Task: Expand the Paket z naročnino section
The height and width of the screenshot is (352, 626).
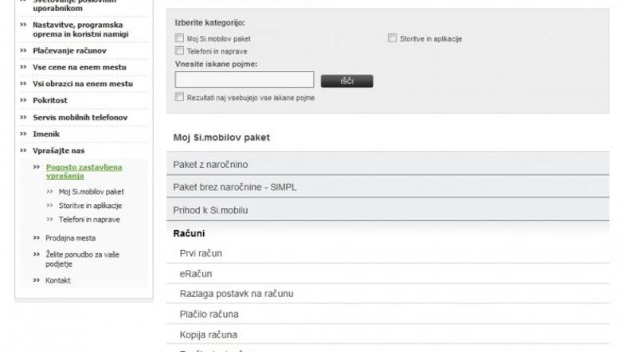Action: click(391, 164)
